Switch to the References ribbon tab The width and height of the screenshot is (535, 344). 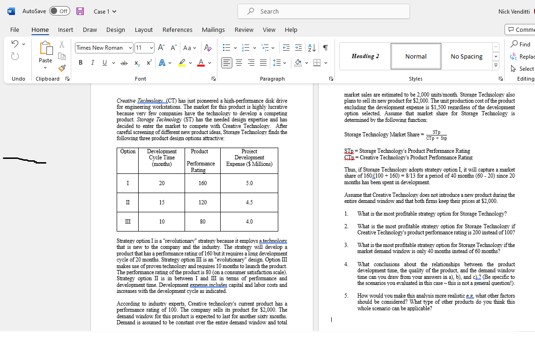click(178, 30)
